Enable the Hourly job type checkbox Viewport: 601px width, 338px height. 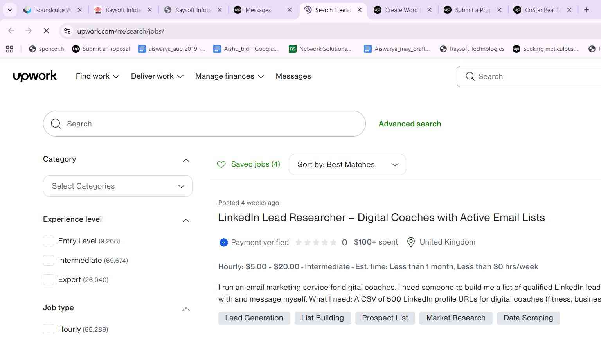click(x=49, y=329)
